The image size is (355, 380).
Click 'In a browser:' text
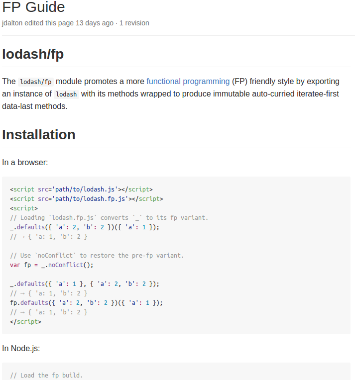(x=25, y=162)
